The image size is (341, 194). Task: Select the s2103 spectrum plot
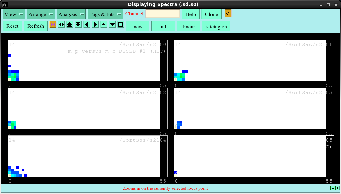[251, 109]
